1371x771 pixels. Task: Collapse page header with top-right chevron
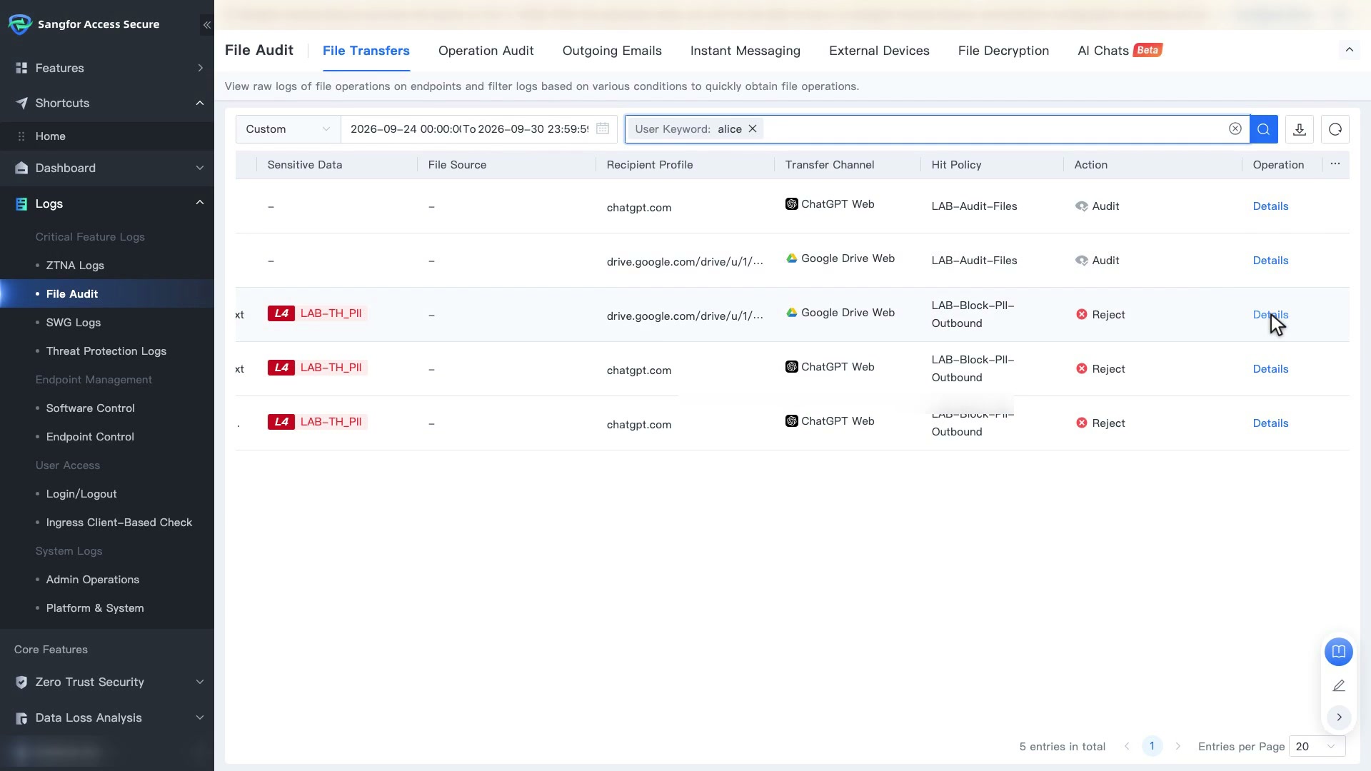(1350, 50)
